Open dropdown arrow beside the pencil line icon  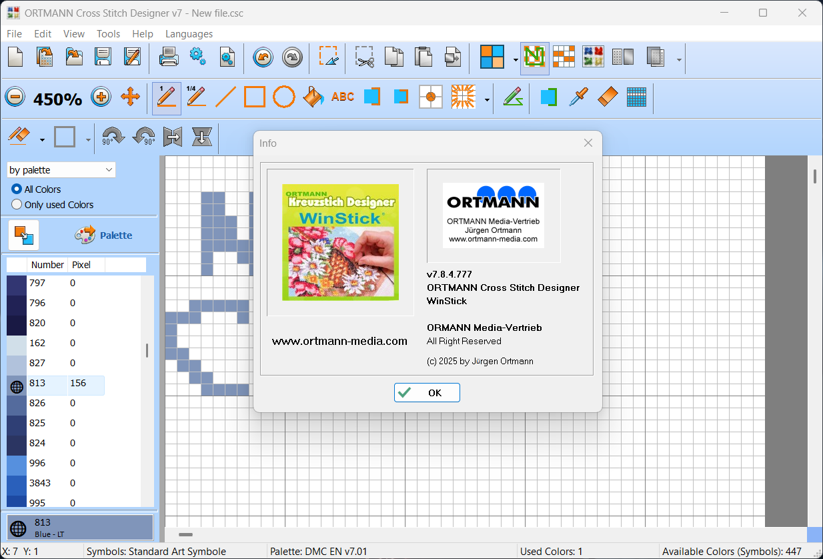pos(42,140)
